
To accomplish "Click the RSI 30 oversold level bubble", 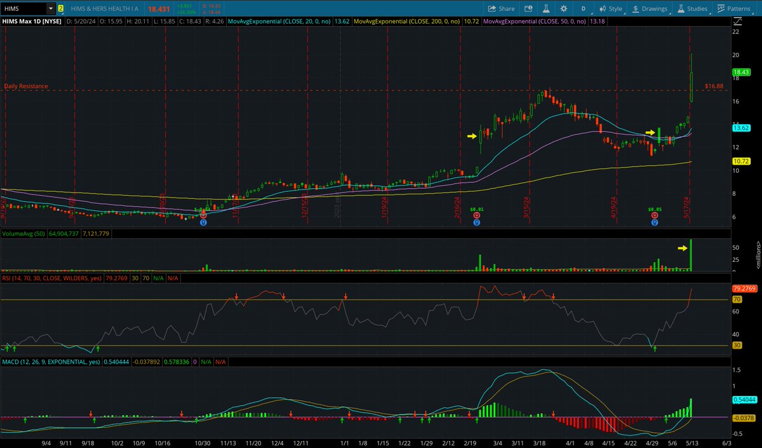I will 738,345.
